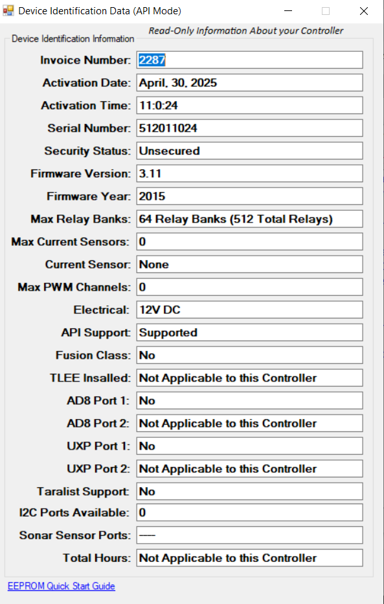Viewport: 384px width, 604px height.
Task: Click the Fusion Class field
Action: (x=249, y=356)
